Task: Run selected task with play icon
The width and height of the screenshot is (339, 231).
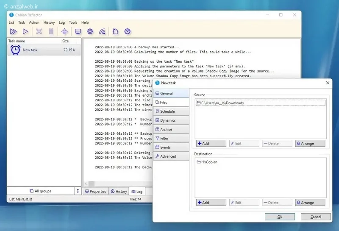Action: [25, 32]
